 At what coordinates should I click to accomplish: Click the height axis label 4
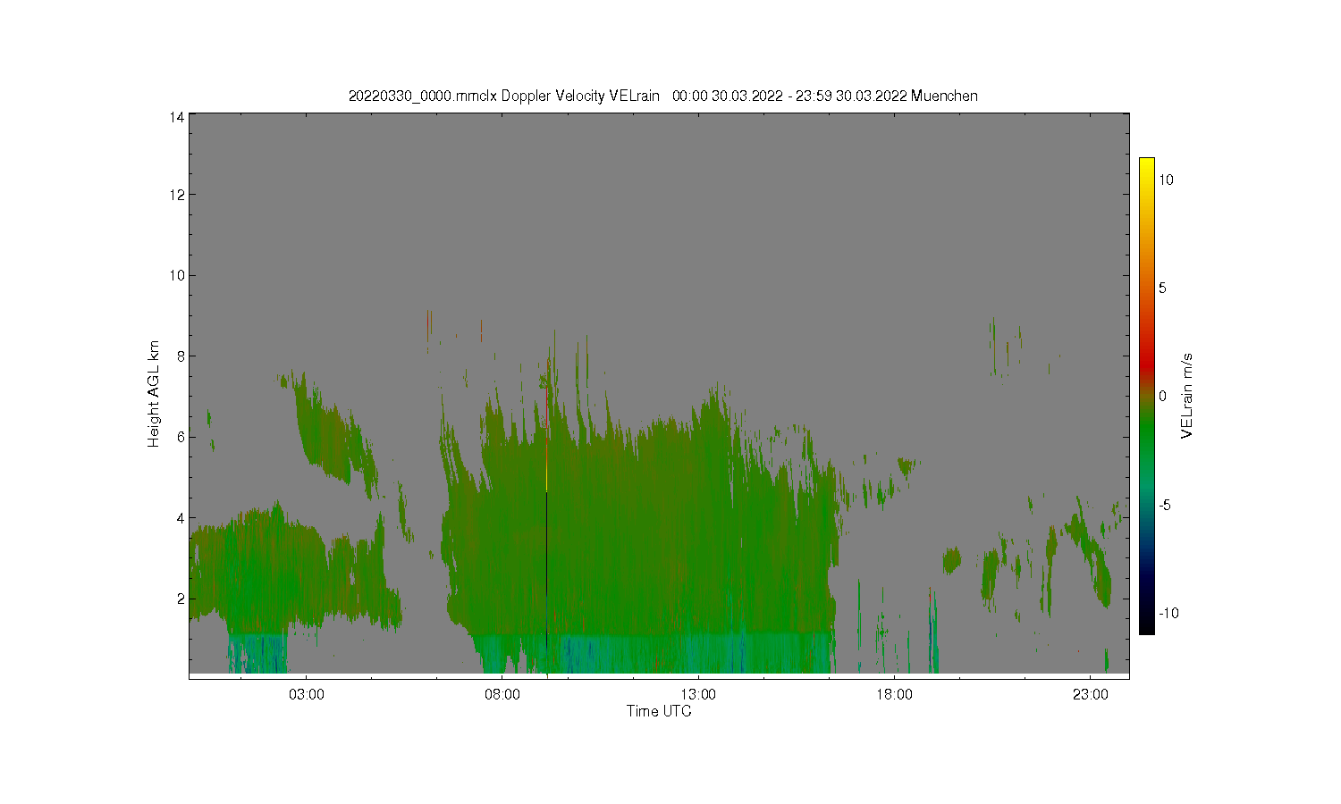click(181, 518)
